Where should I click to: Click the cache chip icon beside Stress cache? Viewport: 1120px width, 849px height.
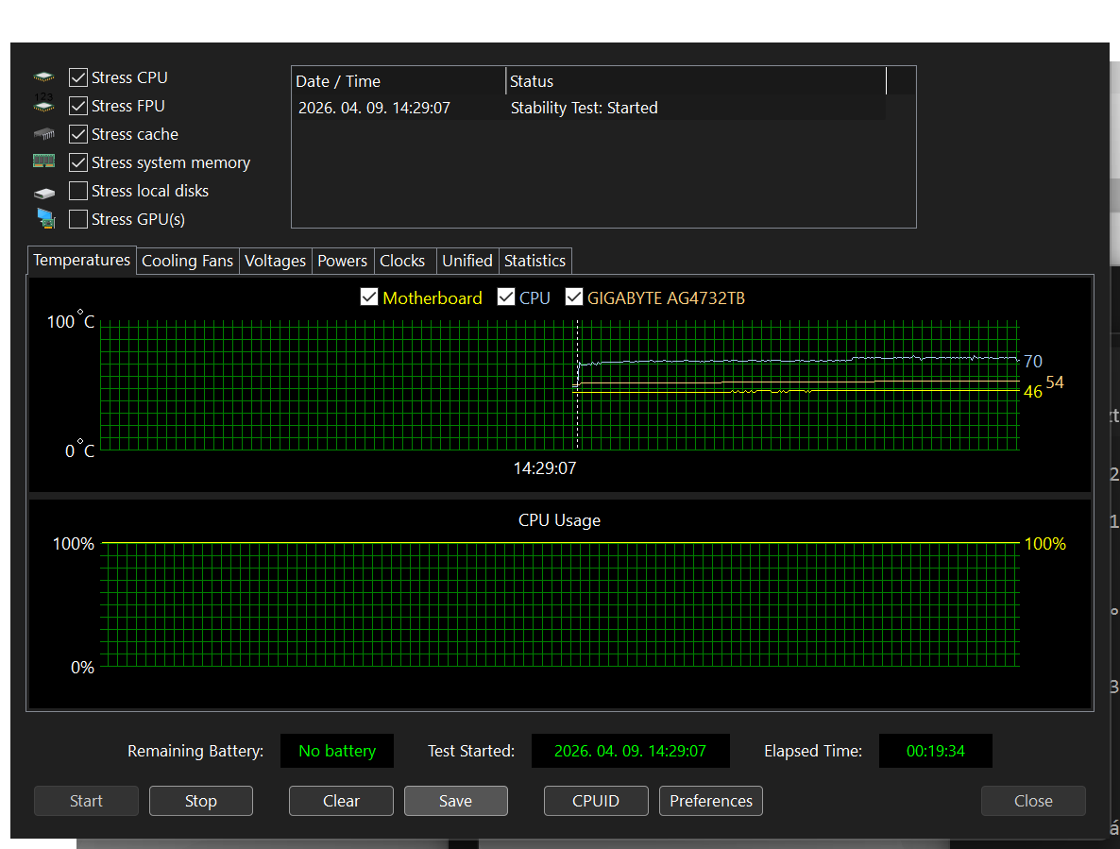point(44,134)
